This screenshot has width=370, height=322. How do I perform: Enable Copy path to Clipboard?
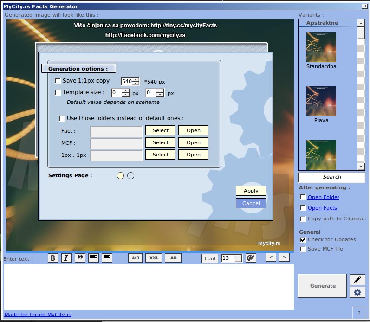click(x=303, y=219)
